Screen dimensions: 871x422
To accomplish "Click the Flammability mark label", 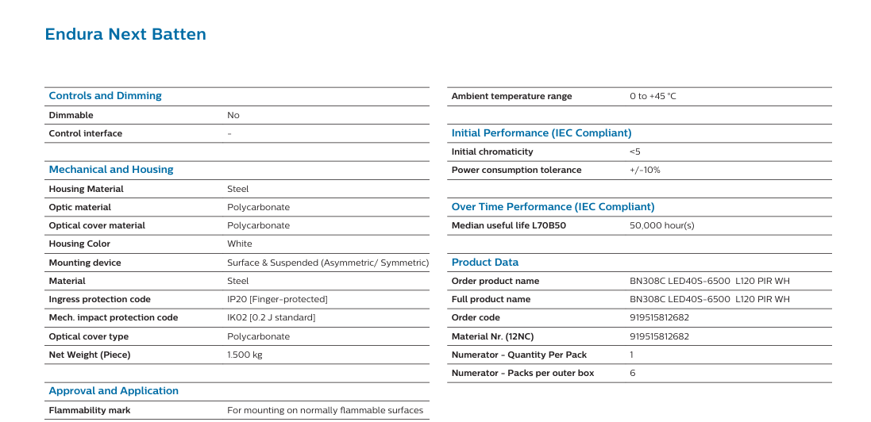I will [89, 410].
